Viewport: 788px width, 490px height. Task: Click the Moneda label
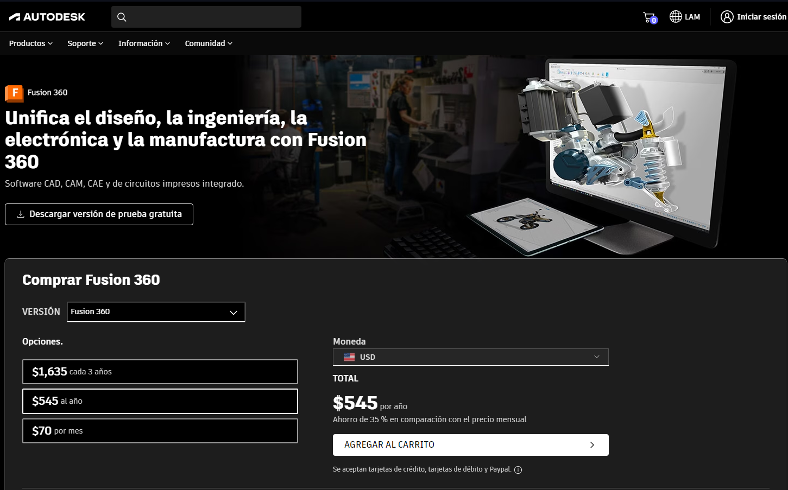pos(349,341)
